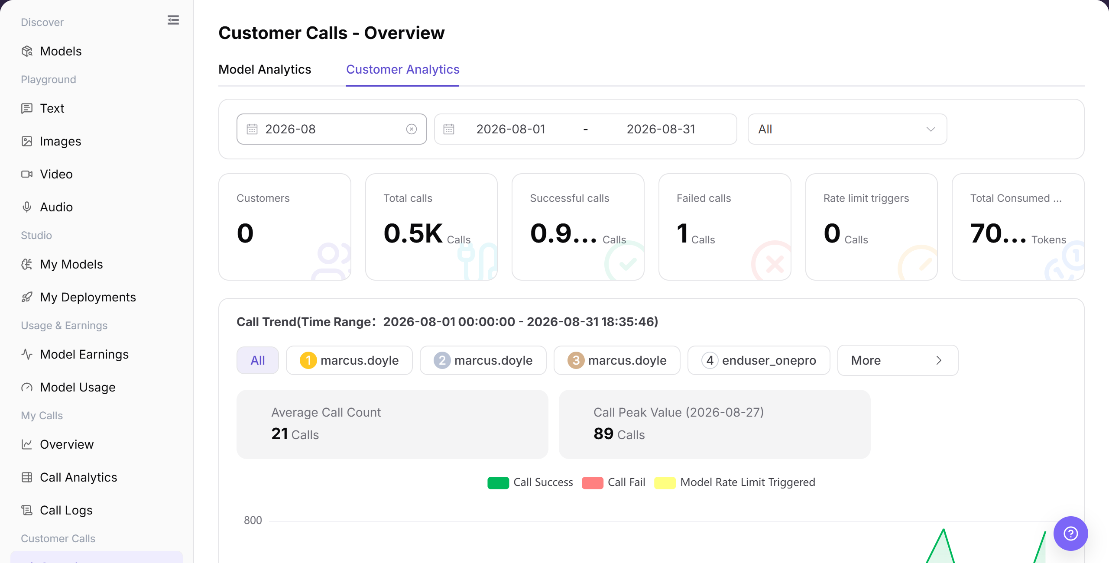Go to My Deployments
Screen dimensions: 1109x563
pyautogui.click(x=78, y=297)
